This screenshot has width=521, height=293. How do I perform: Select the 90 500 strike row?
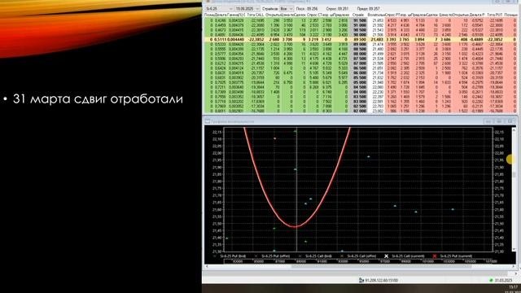point(361,30)
